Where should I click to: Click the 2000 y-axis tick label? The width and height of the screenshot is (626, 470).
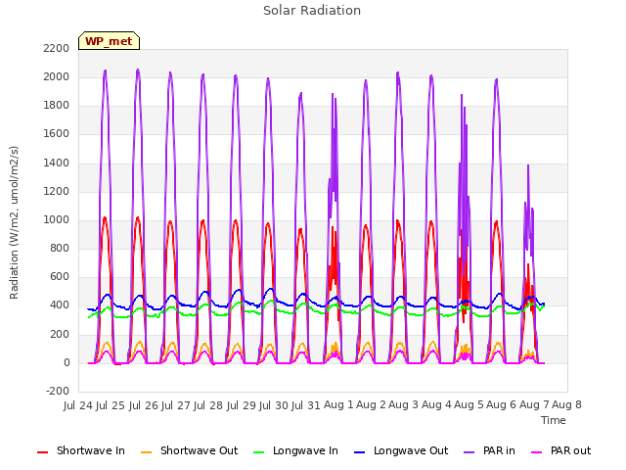point(57,76)
